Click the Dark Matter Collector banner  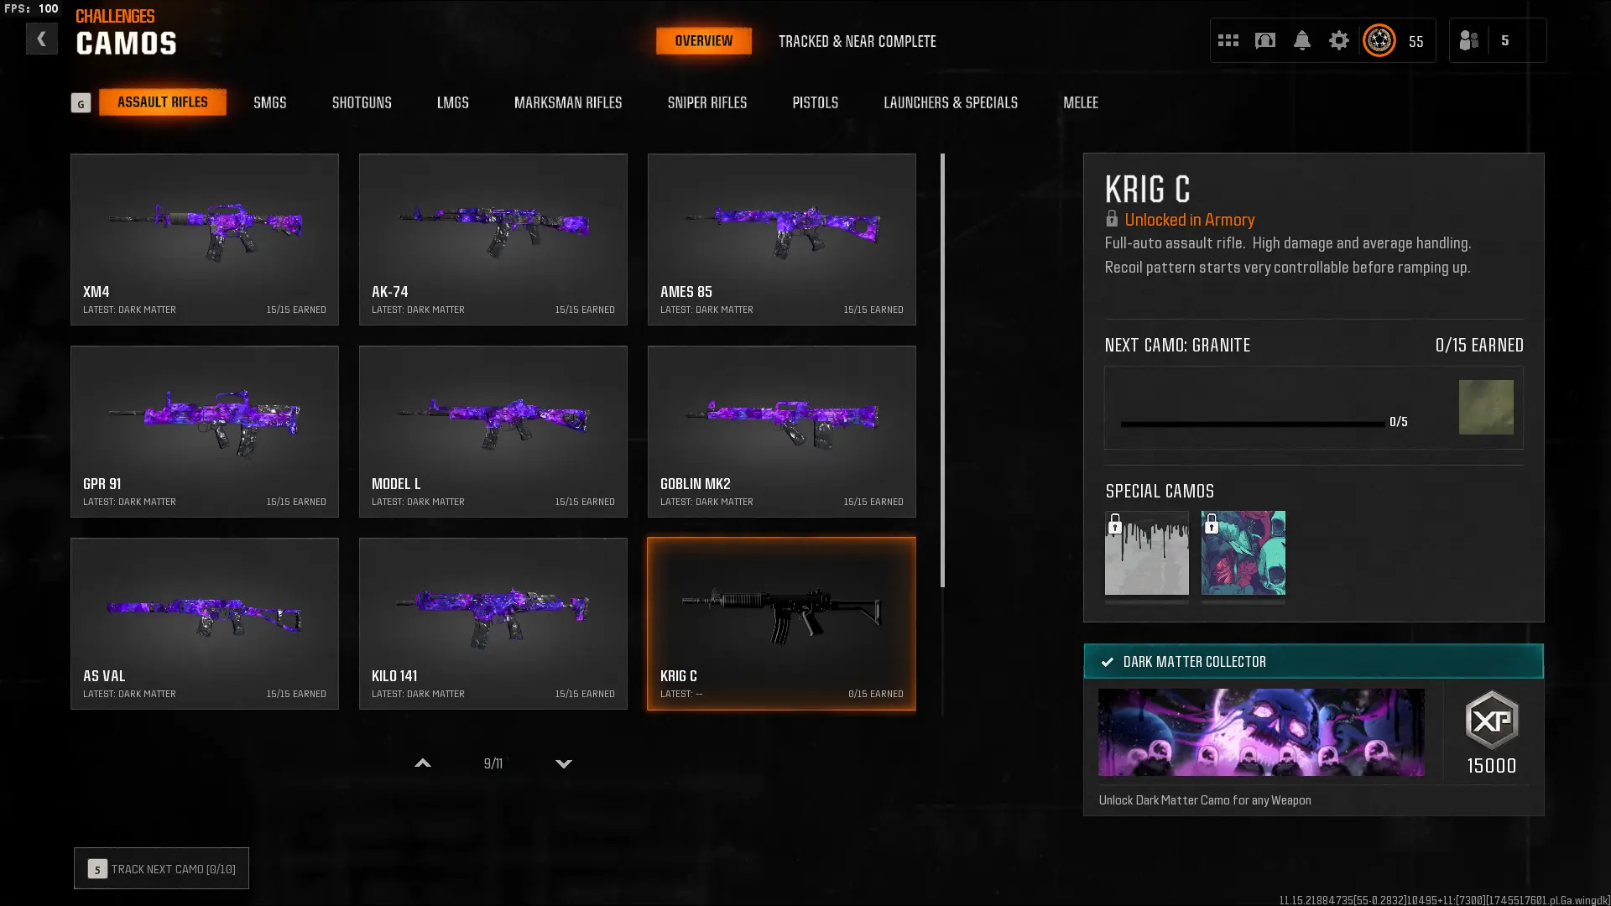[1313, 661]
